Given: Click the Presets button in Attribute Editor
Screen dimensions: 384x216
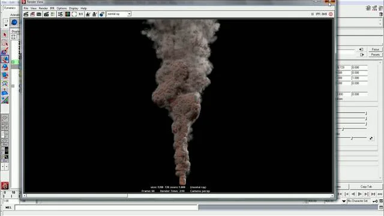Looking at the screenshot, I should (375, 55).
